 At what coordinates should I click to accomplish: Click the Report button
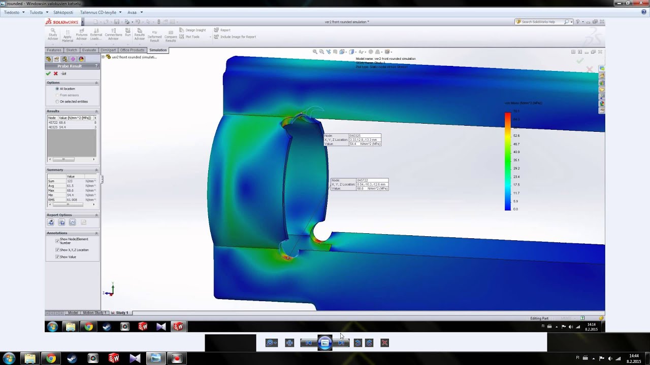click(222, 30)
